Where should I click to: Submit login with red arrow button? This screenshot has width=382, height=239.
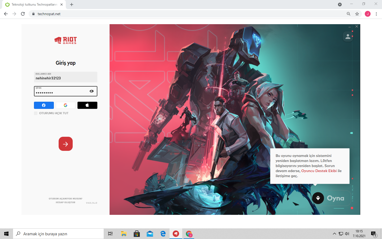[66, 144]
